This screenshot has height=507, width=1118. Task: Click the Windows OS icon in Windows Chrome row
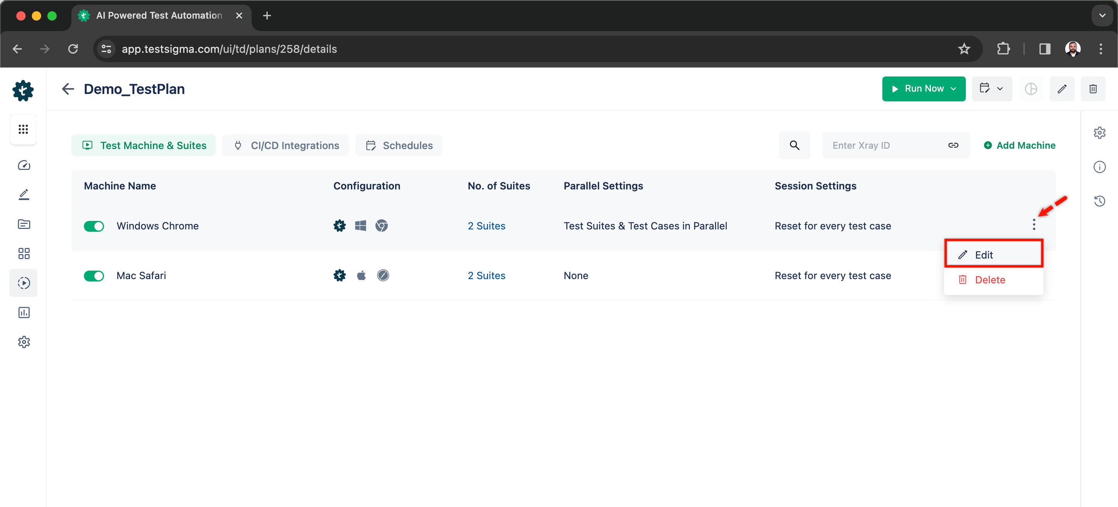click(x=360, y=226)
